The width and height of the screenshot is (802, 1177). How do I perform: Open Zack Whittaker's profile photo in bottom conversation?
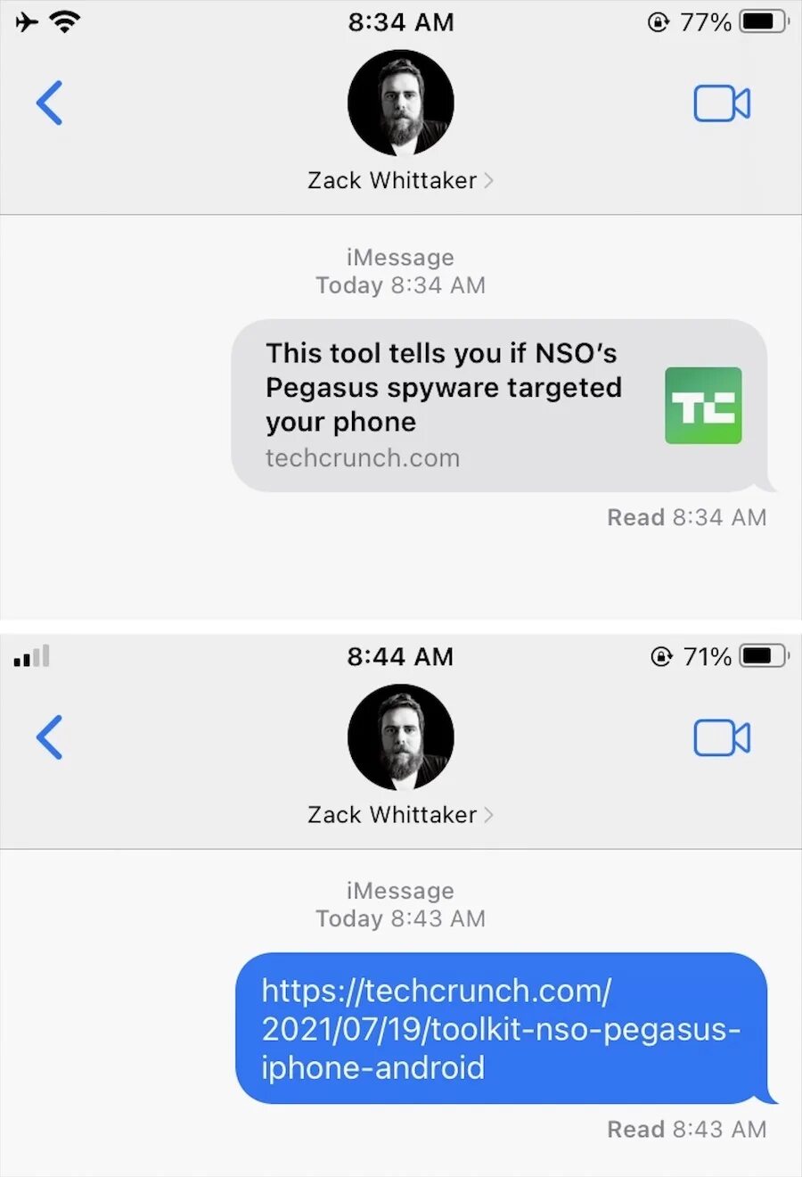click(401, 737)
